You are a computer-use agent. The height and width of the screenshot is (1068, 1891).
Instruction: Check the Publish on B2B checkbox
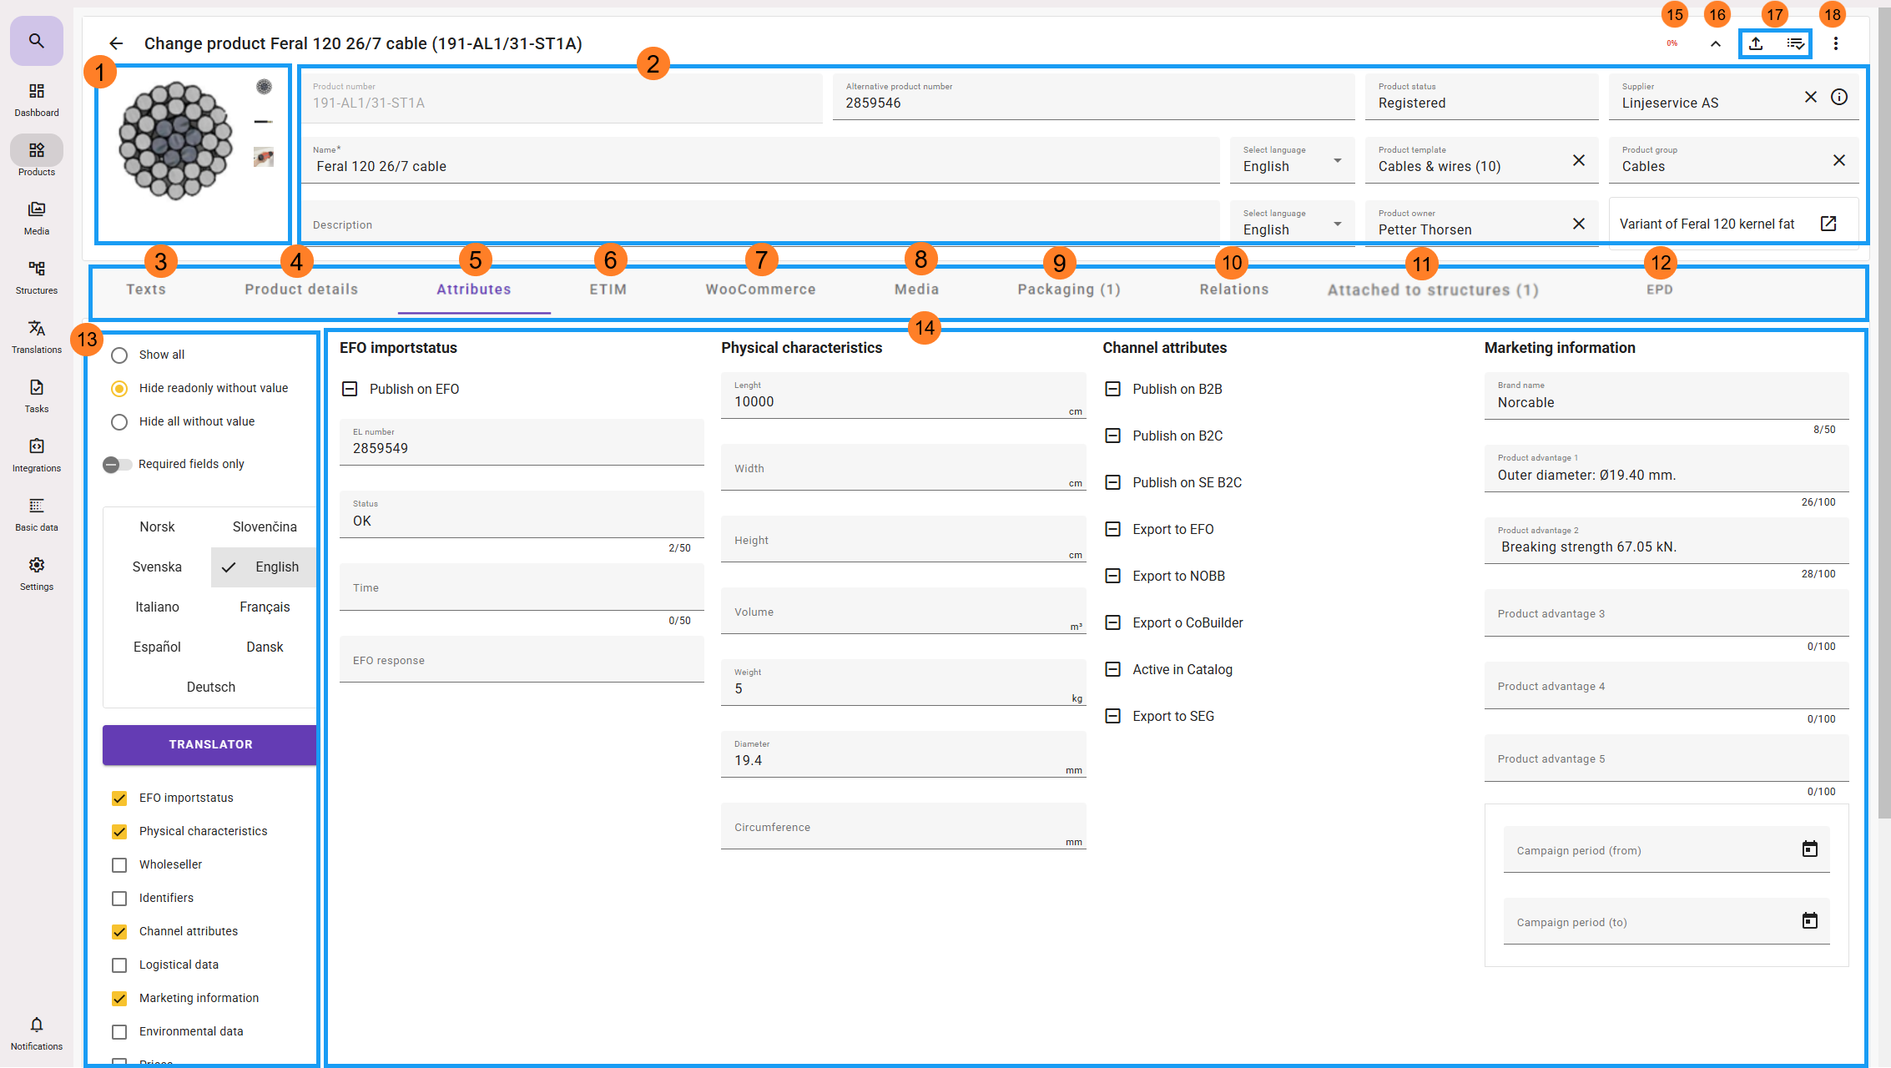[x=1112, y=389]
